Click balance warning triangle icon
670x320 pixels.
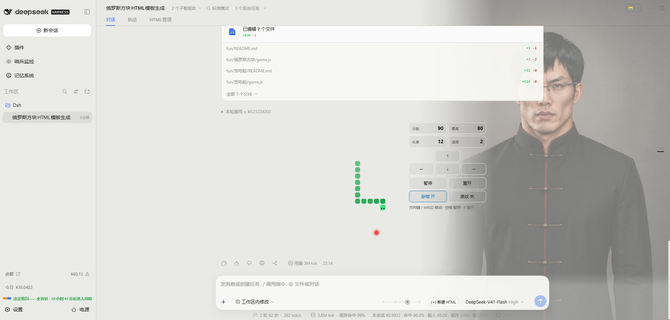[87, 274]
